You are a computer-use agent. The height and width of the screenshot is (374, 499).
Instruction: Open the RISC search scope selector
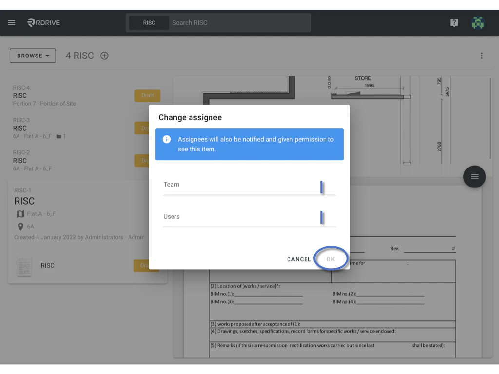149,22
